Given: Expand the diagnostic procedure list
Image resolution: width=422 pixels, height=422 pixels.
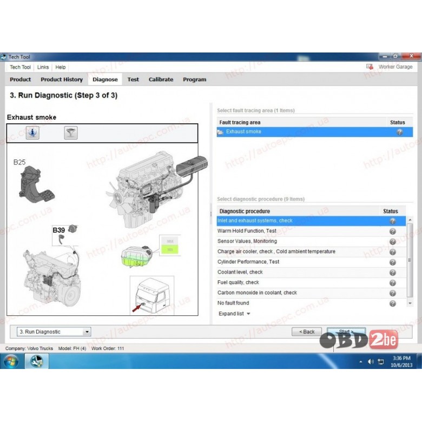Looking at the screenshot, I should [x=234, y=314].
